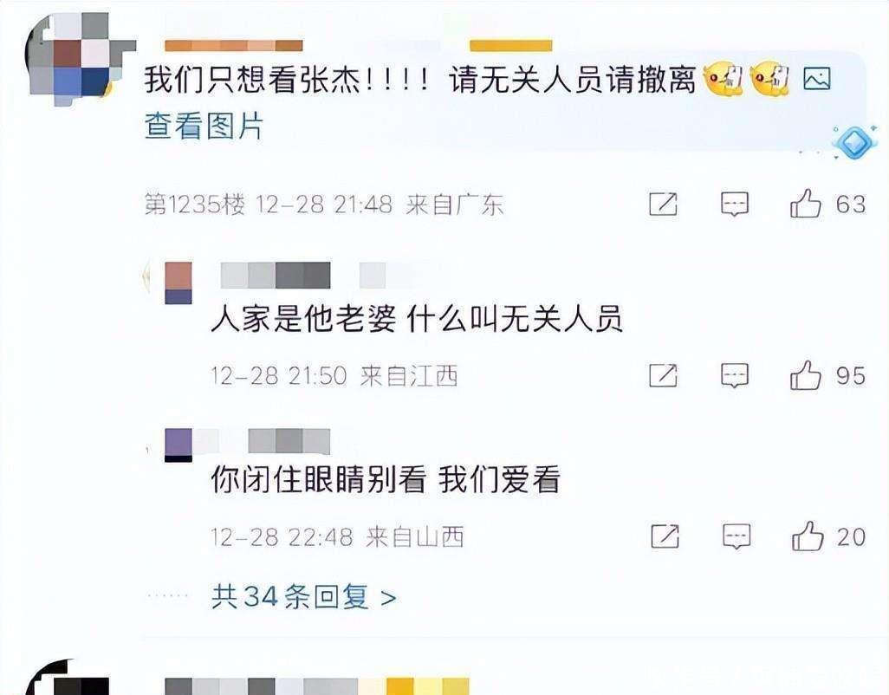Expand 共34条回复 replies

[303, 597]
